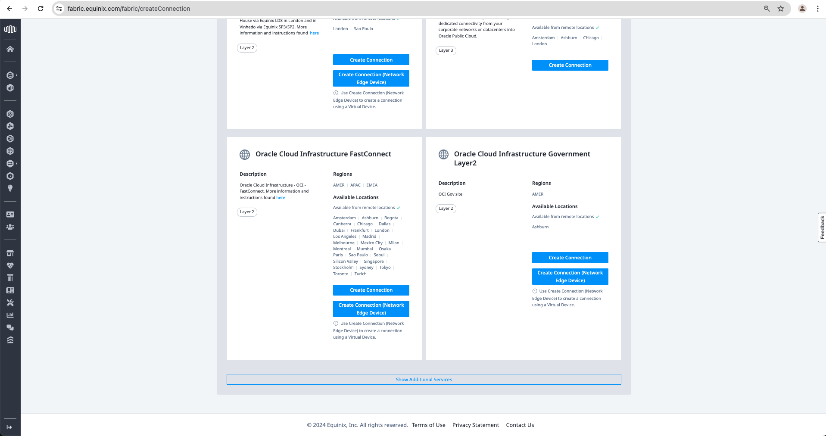Click the newspaper news icon in sidebar
The image size is (826, 436).
(10, 290)
